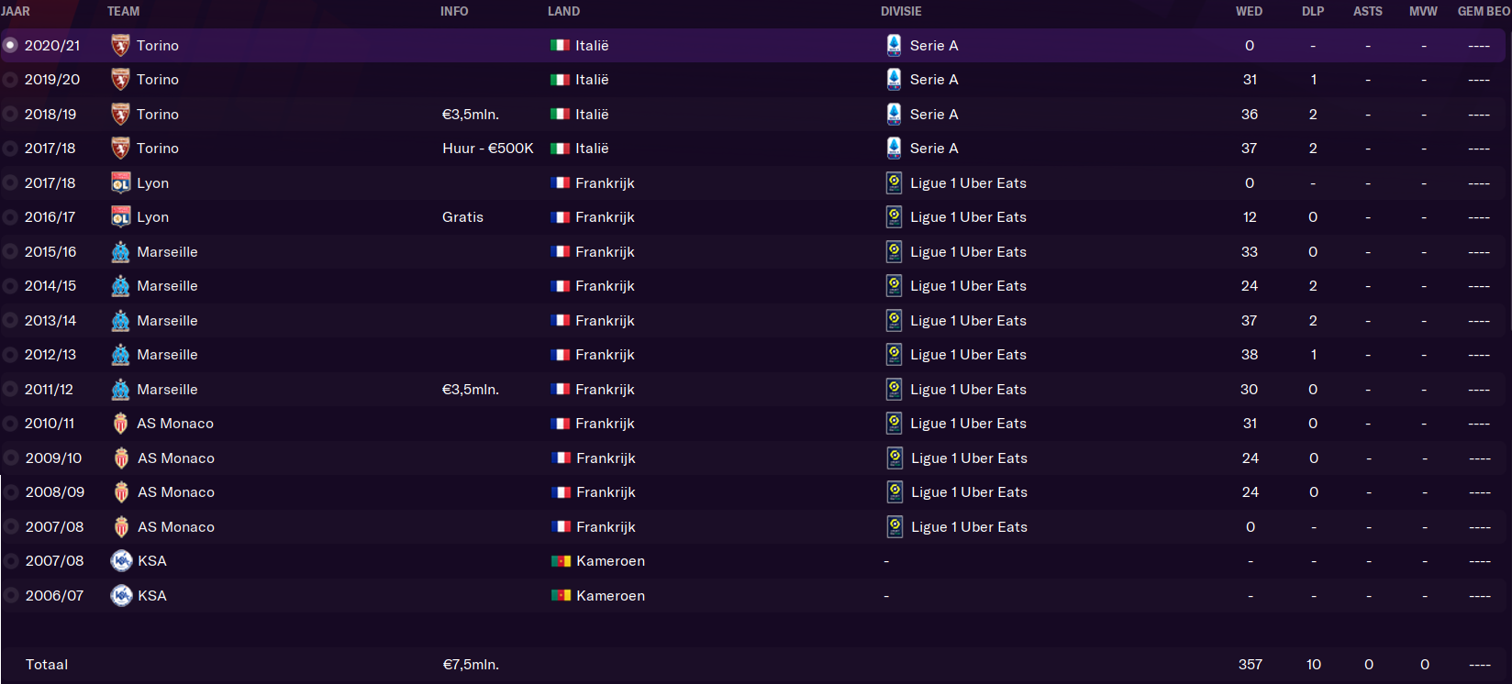Click the AS Monaco crest in 2010/11 row
Screen dimensions: 1512x684
(120, 424)
